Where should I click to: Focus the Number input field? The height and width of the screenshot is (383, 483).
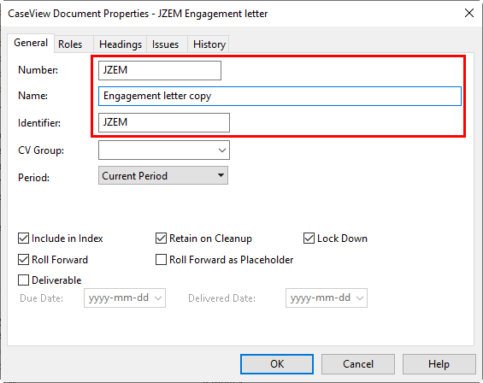(160, 70)
